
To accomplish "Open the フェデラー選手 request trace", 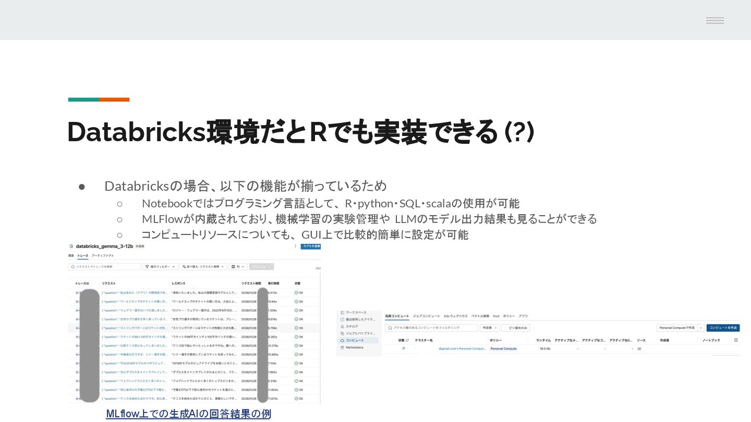I will (x=135, y=311).
